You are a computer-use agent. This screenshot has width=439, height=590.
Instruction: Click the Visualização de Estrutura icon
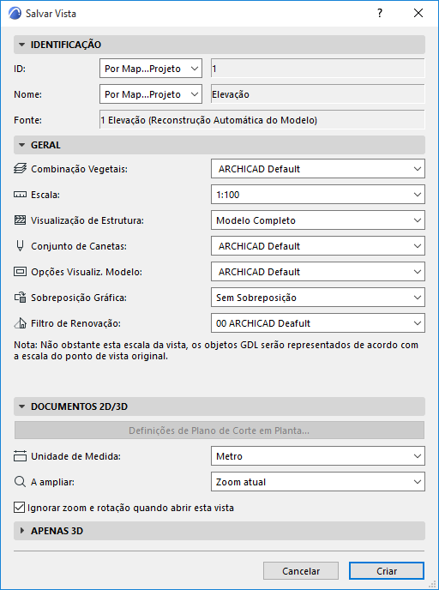(20, 220)
